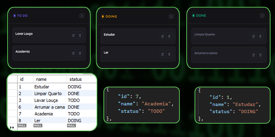Open the Ler card in DOING
Viewport: 275px width, 137px height.
point(138,54)
